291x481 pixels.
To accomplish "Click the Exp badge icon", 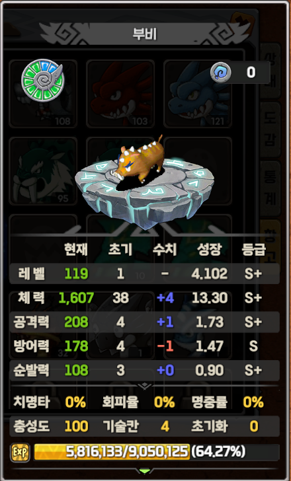I will point(20,452).
